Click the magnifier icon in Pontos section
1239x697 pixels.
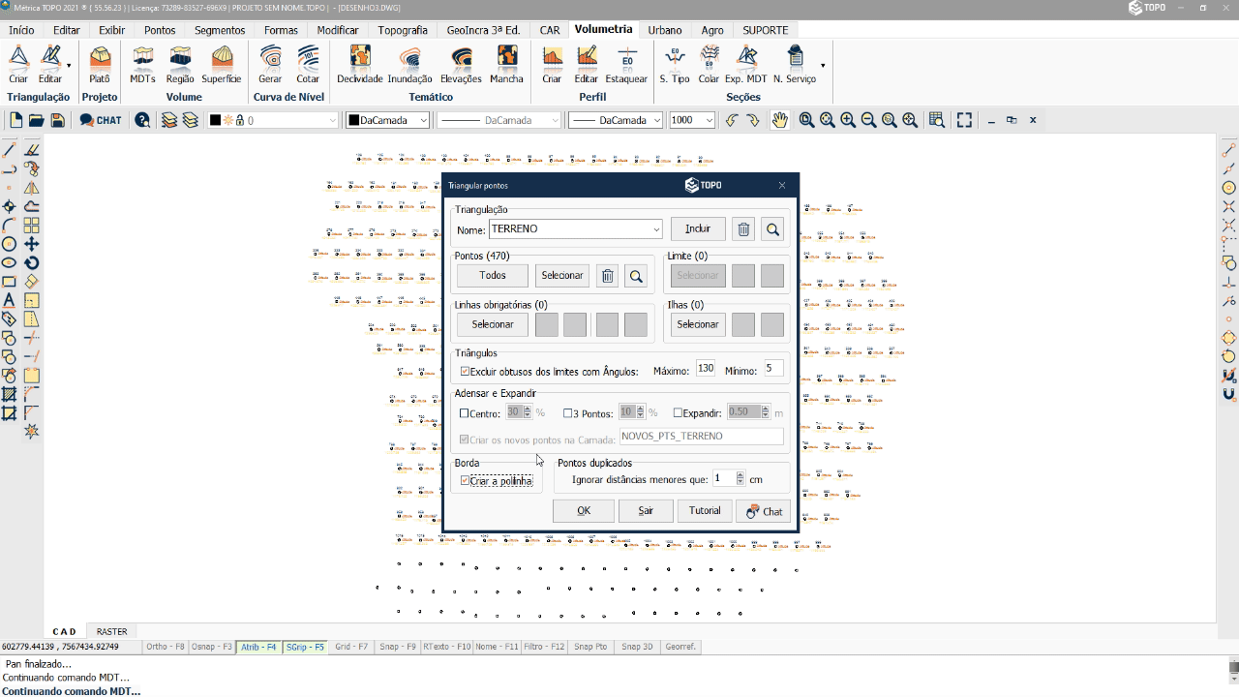click(636, 276)
